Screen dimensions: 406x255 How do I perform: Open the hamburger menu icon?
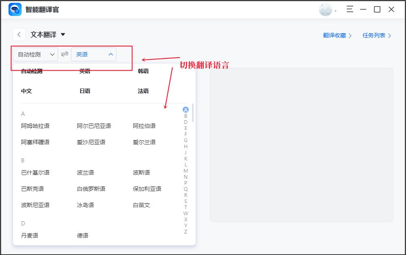[350, 9]
